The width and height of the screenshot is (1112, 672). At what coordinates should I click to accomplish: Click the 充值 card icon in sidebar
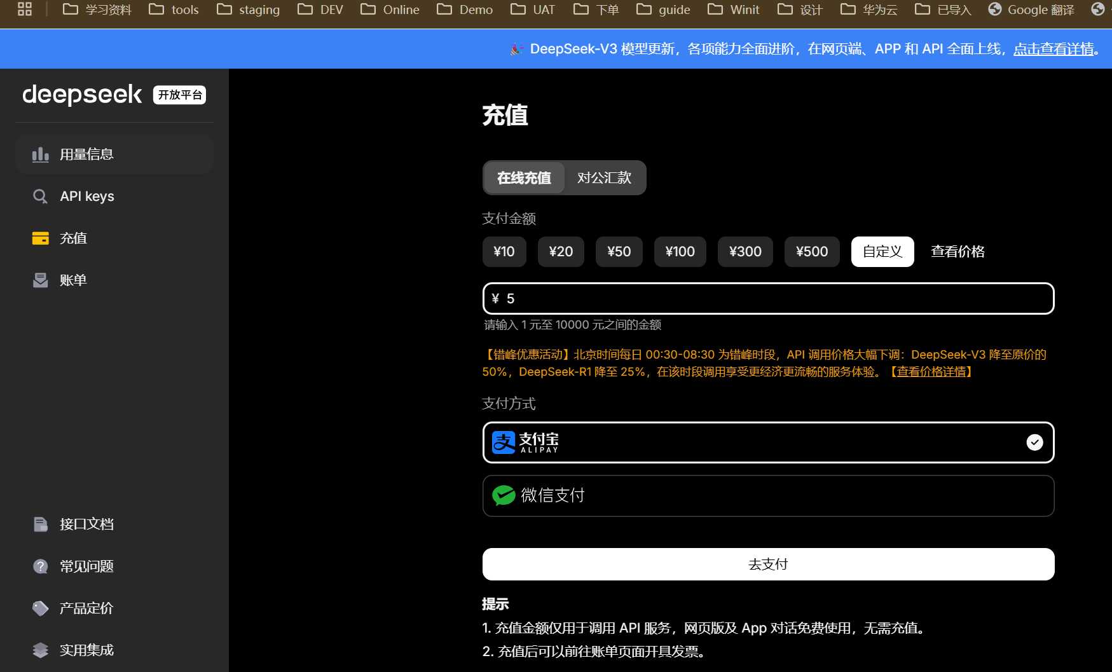point(41,238)
